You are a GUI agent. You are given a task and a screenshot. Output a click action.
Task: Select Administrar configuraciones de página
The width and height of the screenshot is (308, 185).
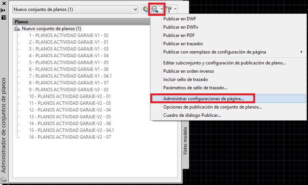[203, 98]
